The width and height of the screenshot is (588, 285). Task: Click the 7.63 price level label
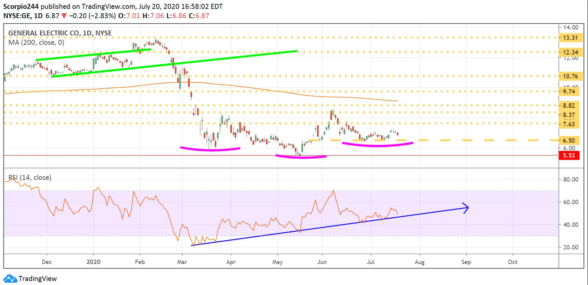tap(569, 124)
